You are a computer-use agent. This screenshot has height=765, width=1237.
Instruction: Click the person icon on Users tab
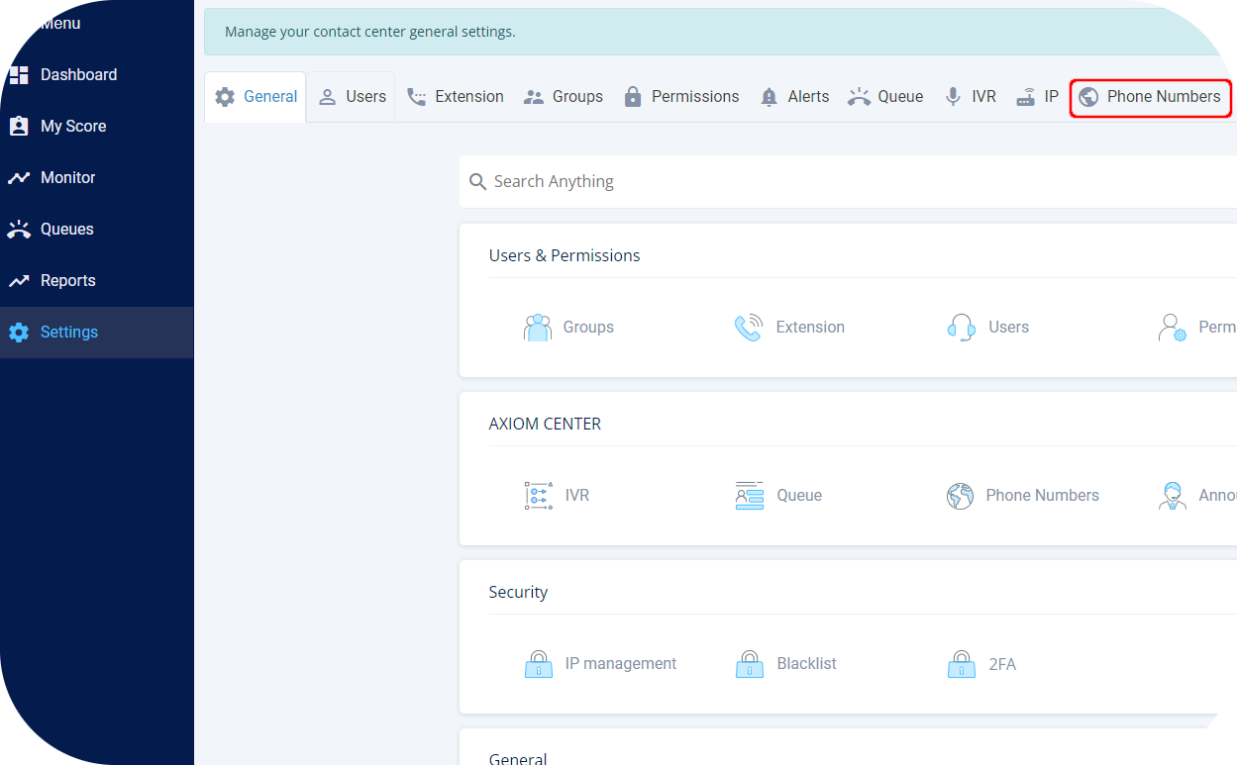point(328,97)
